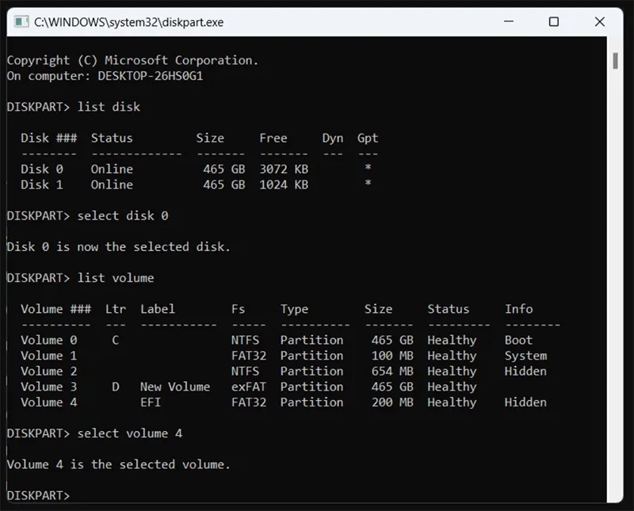Click the computer name DESKTOP-26HS0G1
634x511 pixels.
pos(149,75)
